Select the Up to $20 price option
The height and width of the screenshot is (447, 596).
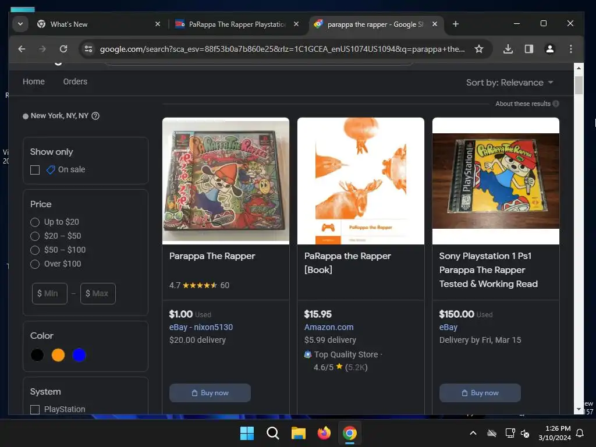tap(35, 222)
